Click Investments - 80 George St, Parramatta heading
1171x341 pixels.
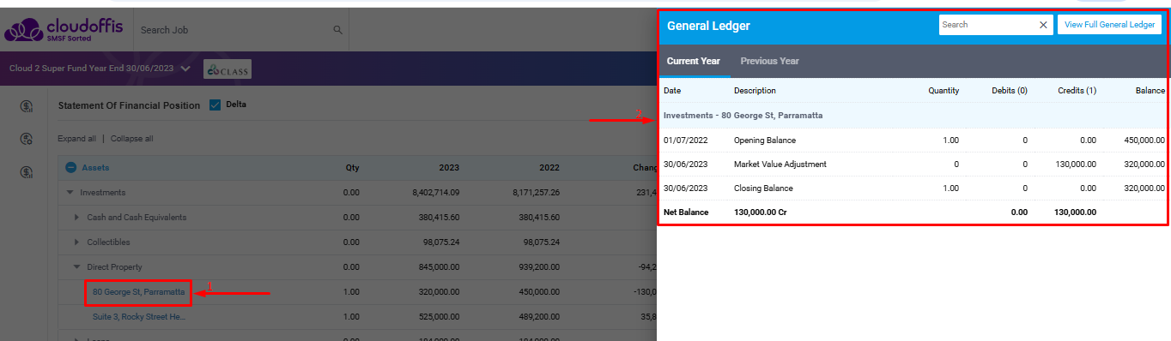(743, 115)
